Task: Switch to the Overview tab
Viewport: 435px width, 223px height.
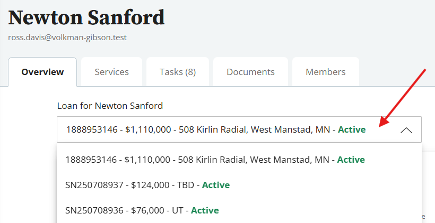Action: pos(42,72)
